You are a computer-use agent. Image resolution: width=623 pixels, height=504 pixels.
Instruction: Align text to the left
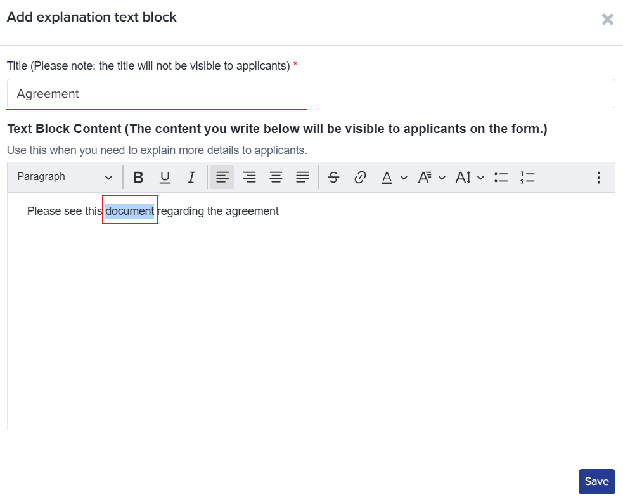tap(222, 178)
